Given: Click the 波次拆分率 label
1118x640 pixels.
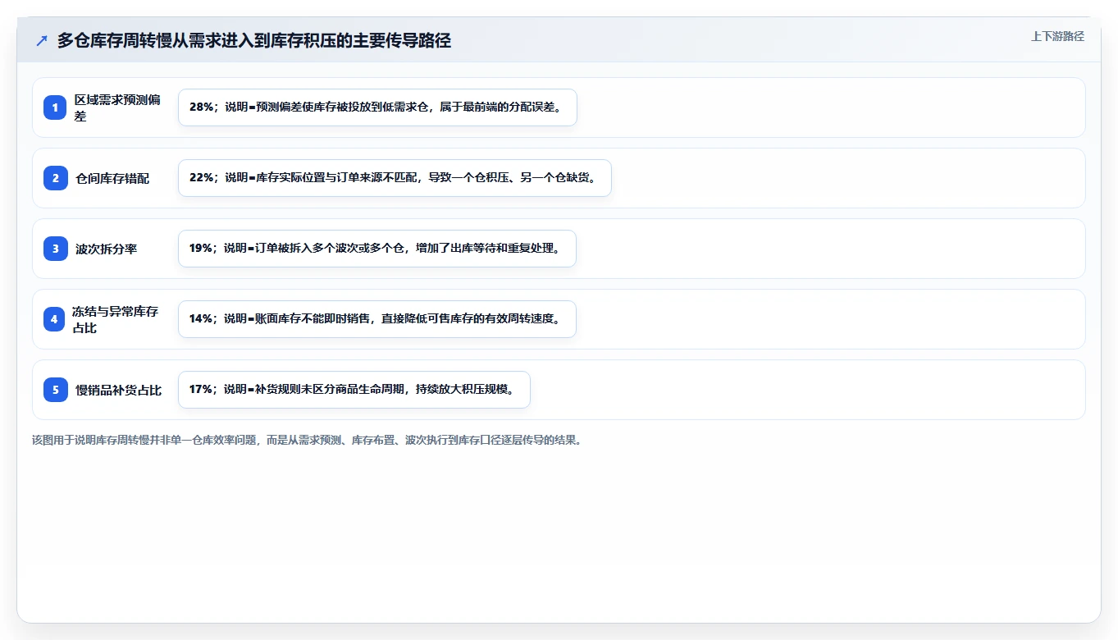Looking at the screenshot, I should click(x=106, y=249).
